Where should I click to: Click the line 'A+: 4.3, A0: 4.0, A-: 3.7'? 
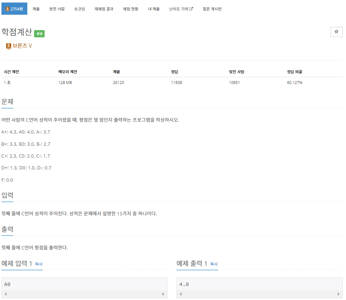pyautogui.click(x=26, y=132)
